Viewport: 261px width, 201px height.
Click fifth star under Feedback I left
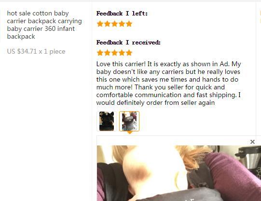(129, 24)
